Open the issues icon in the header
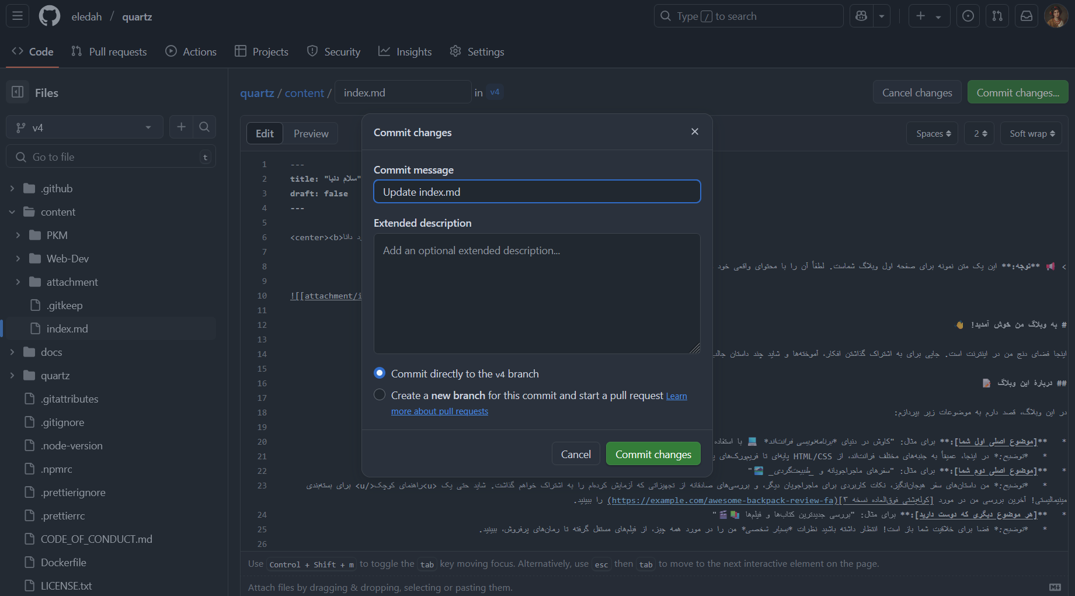Screen dimensions: 1075x596 968,16
